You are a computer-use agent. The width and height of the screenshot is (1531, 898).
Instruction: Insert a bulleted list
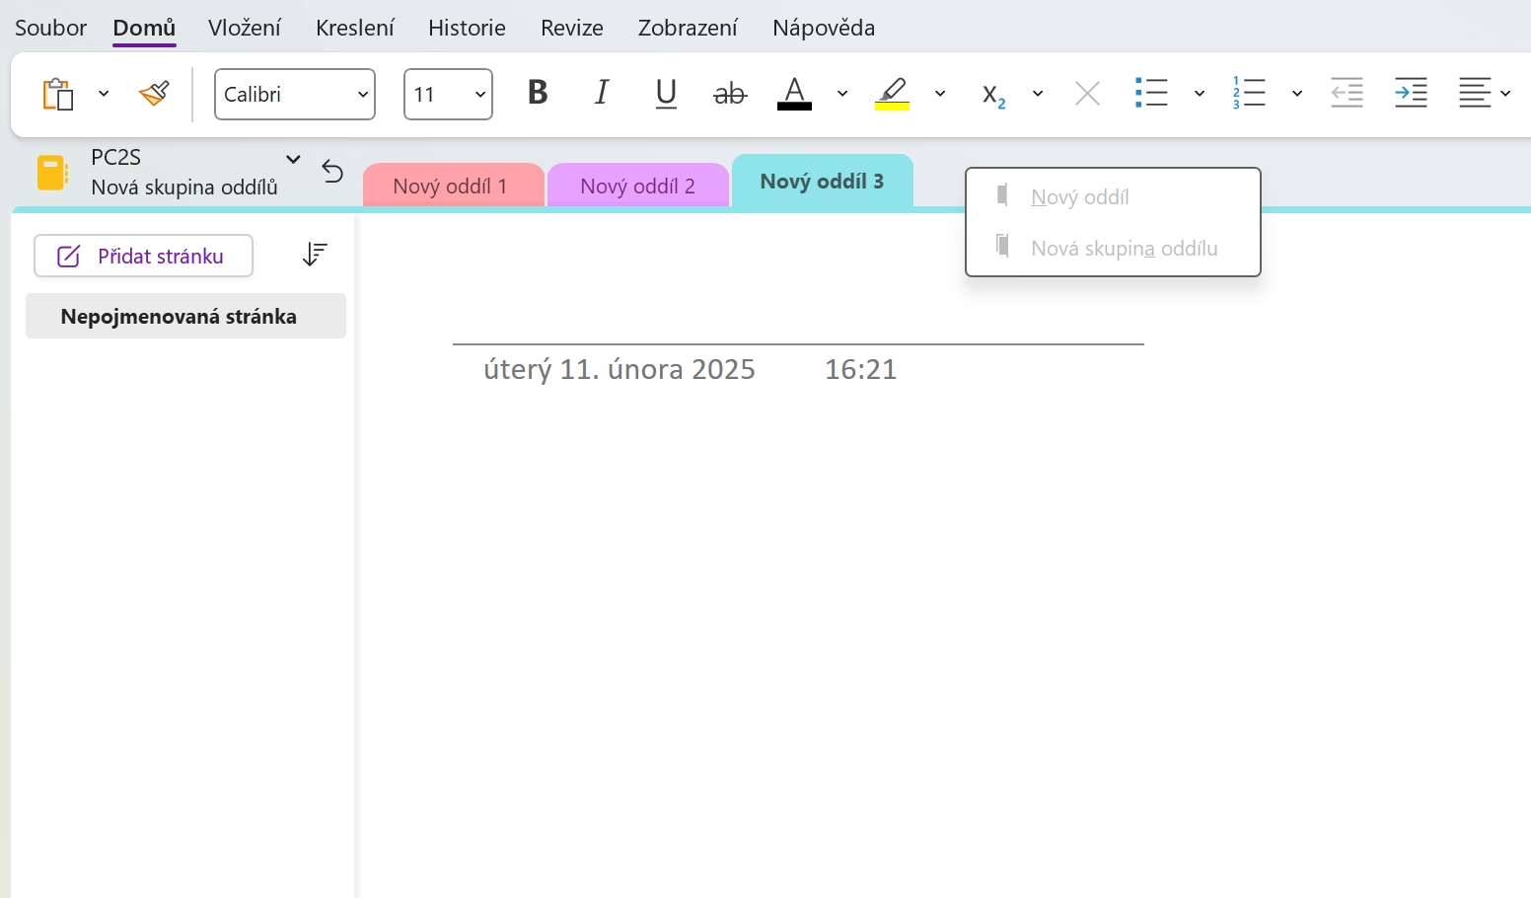[x=1151, y=93]
